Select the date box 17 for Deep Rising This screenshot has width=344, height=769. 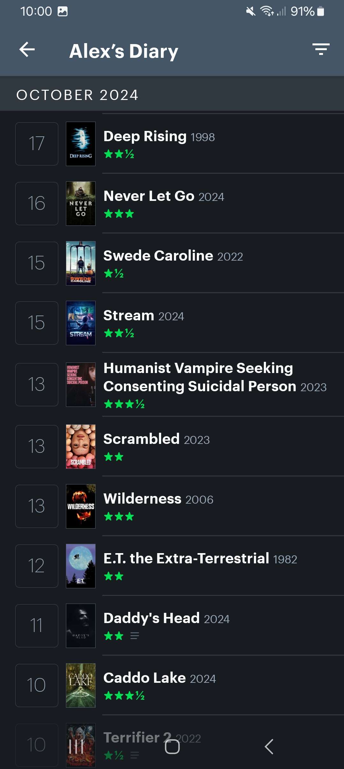click(x=37, y=144)
